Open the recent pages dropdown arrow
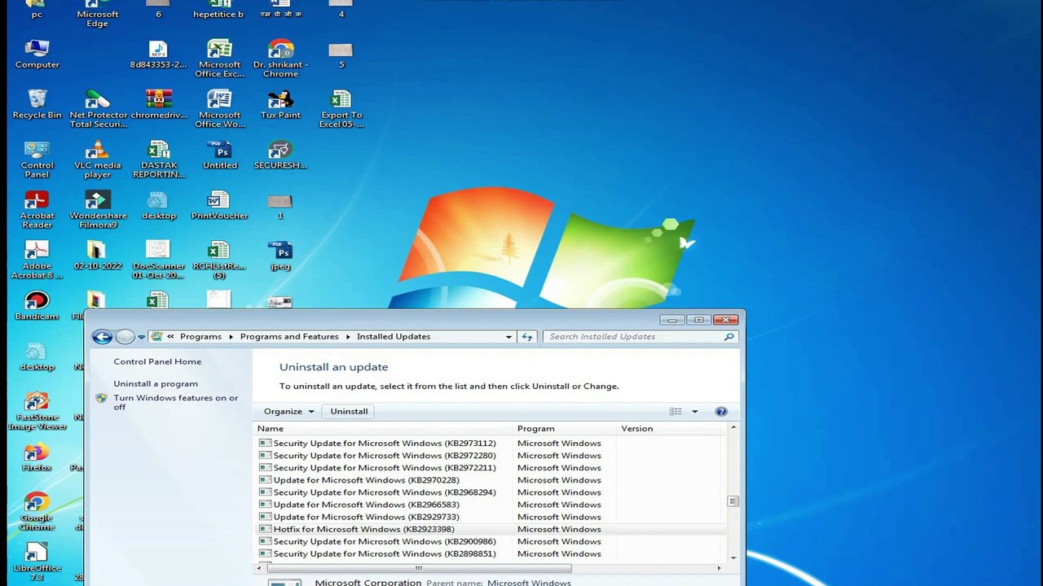Image resolution: width=1043 pixels, height=586 pixels. click(141, 337)
